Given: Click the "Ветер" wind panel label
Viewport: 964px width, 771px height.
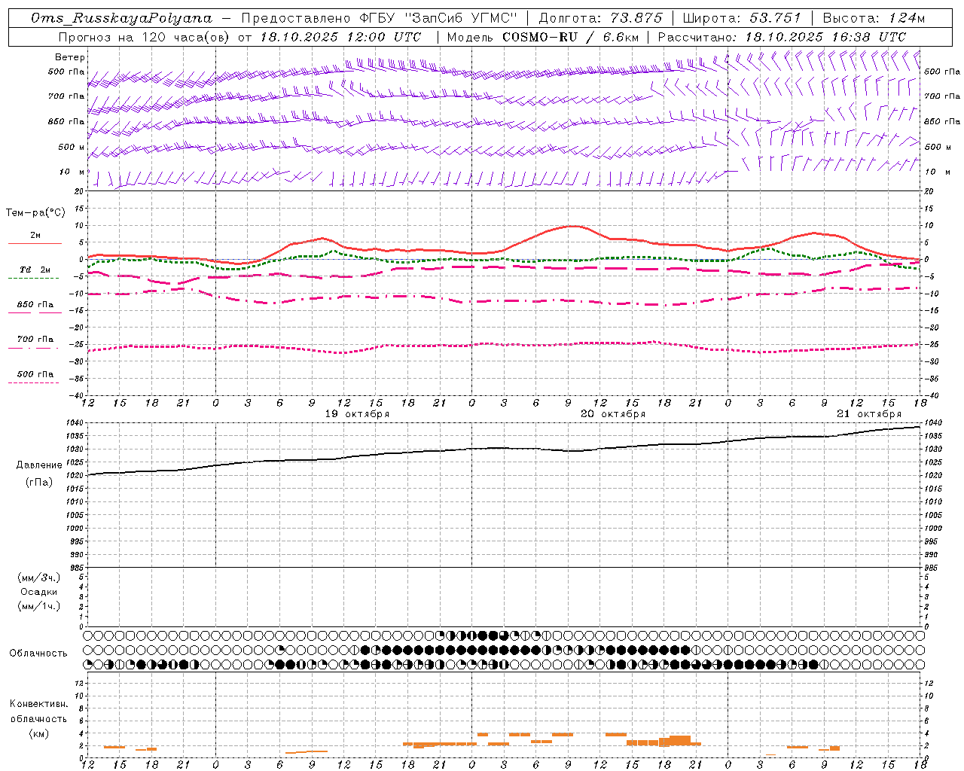Looking at the screenshot, I should point(69,57).
